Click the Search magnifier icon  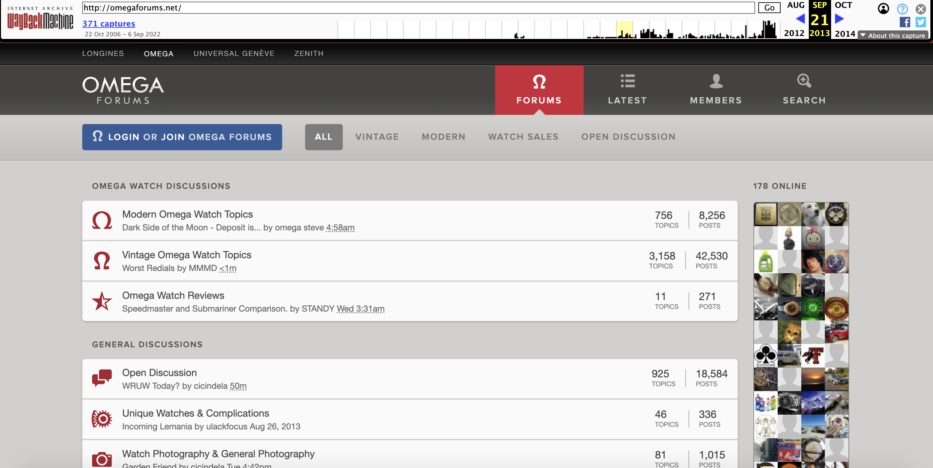click(x=804, y=81)
